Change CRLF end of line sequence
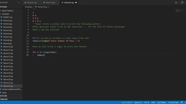This screenshot has height=104, width=186. click(153, 102)
